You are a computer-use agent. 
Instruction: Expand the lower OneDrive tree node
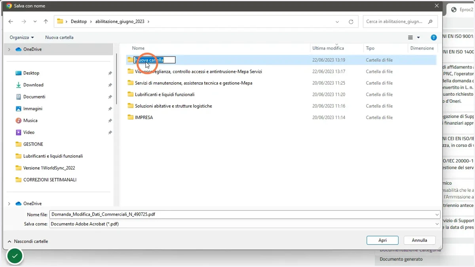(9, 204)
